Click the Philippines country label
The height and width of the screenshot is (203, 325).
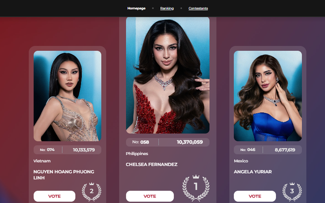tap(137, 154)
